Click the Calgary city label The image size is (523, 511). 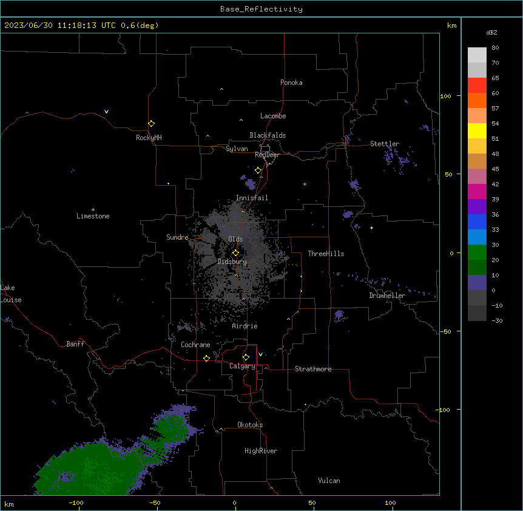click(242, 366)
